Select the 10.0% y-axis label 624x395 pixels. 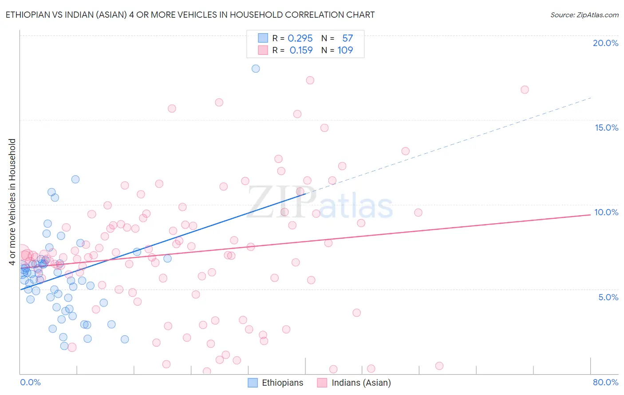click(x=606, y=212)
